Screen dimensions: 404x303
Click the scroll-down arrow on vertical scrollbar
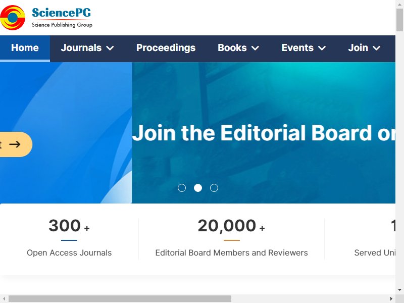[399, 290]
